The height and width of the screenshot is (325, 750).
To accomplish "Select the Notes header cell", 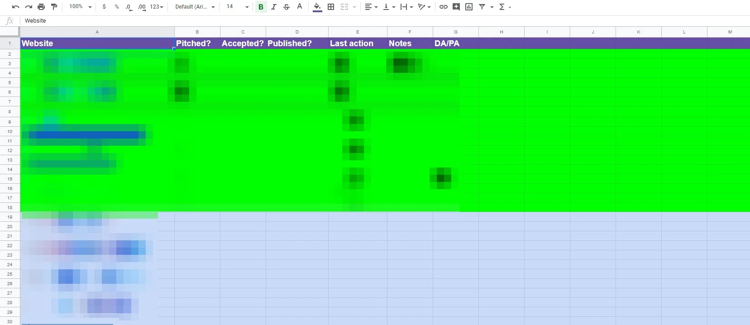I will point(410,43).
